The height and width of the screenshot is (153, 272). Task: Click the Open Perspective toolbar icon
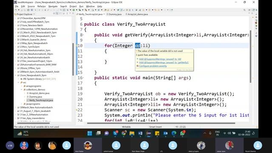point(249,10)
